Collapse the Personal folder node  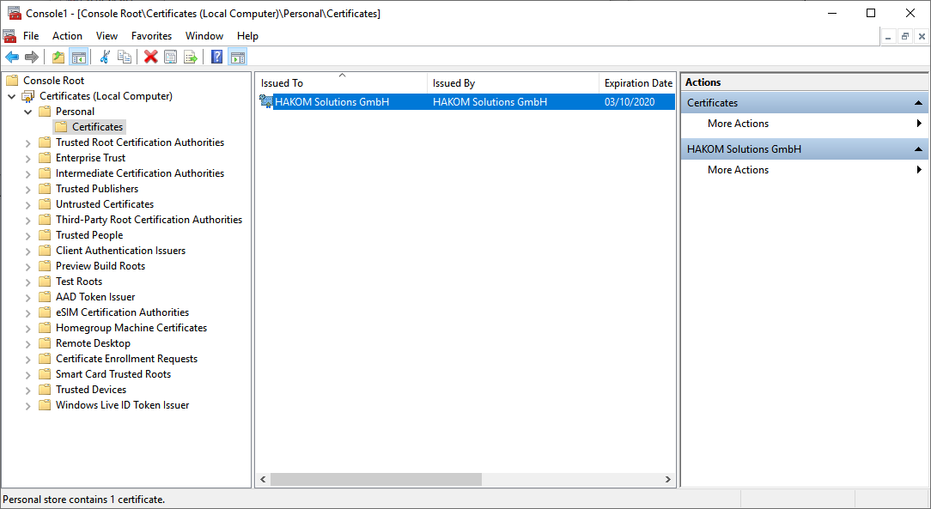point(28,112)
